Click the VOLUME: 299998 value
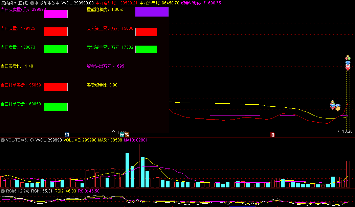Screen dimensions: 355x207 click(x=80, y=140)
